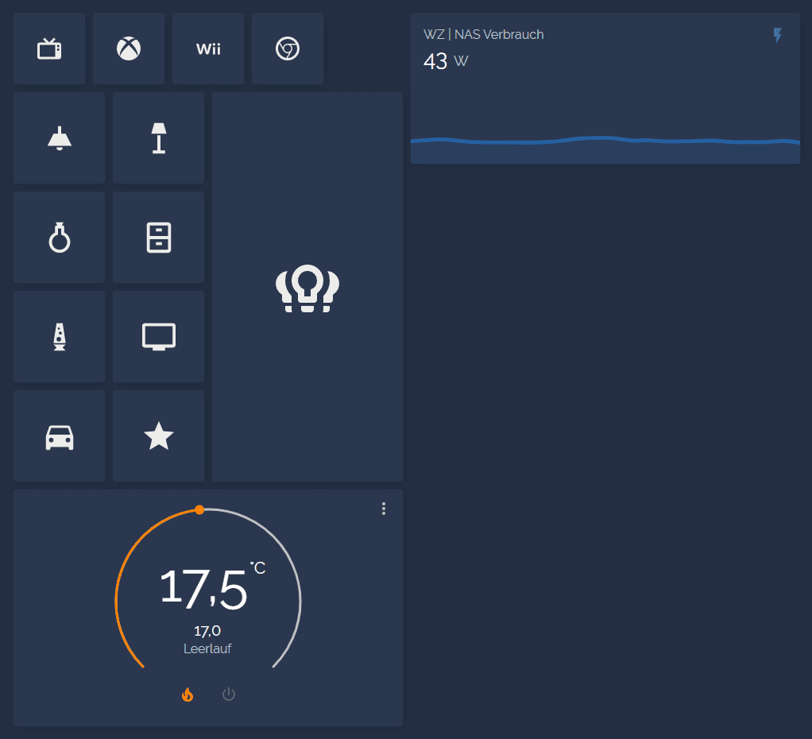Select the Xbox logo tile
Viewport: 812px width, 739px height.
129,48
